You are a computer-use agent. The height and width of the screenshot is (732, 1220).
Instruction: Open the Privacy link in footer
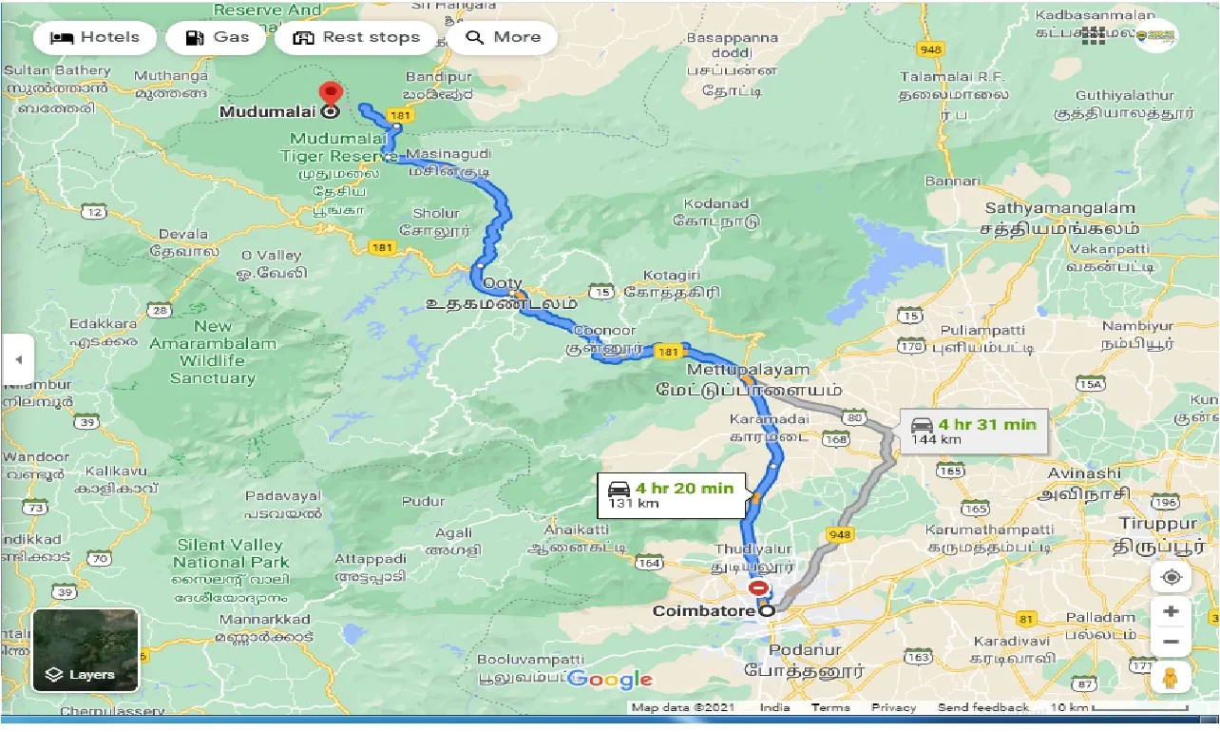pyautogui.click(x=894, y=707)
